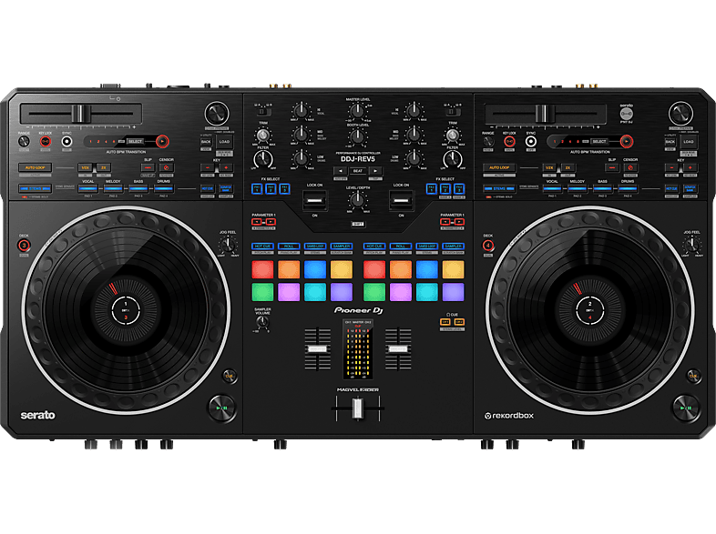Image resolution: width=716 pixels, height=534 pixels.
Task: Tap the yellow performance pad on right bank
Action: point(453,269)
